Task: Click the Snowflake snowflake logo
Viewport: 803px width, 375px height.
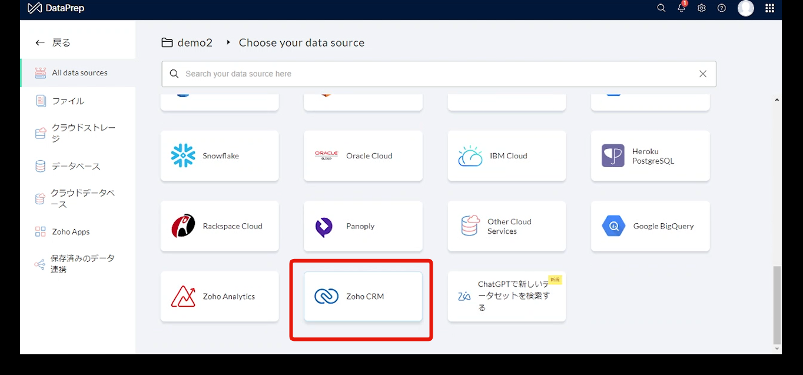Action: [183, 156]
